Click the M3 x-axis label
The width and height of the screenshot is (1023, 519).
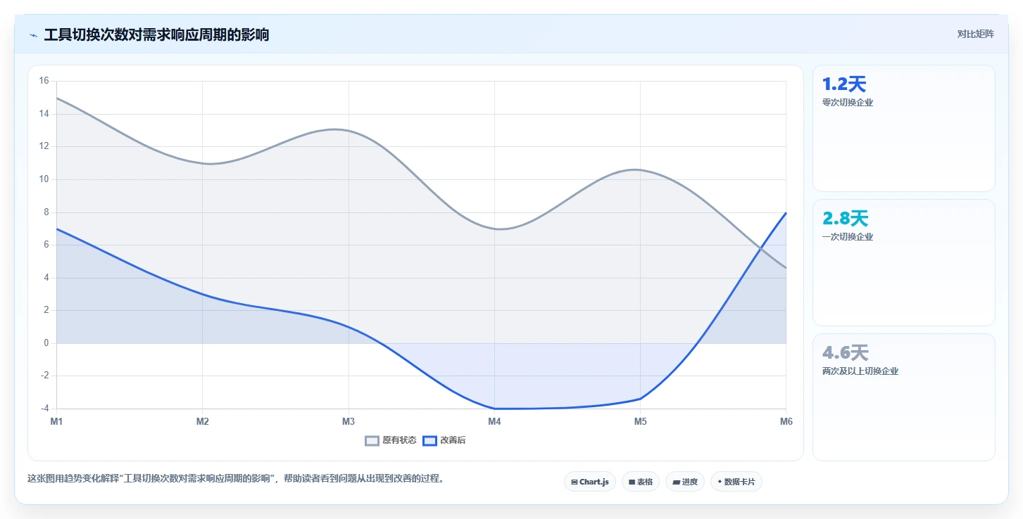click(349, 422)
